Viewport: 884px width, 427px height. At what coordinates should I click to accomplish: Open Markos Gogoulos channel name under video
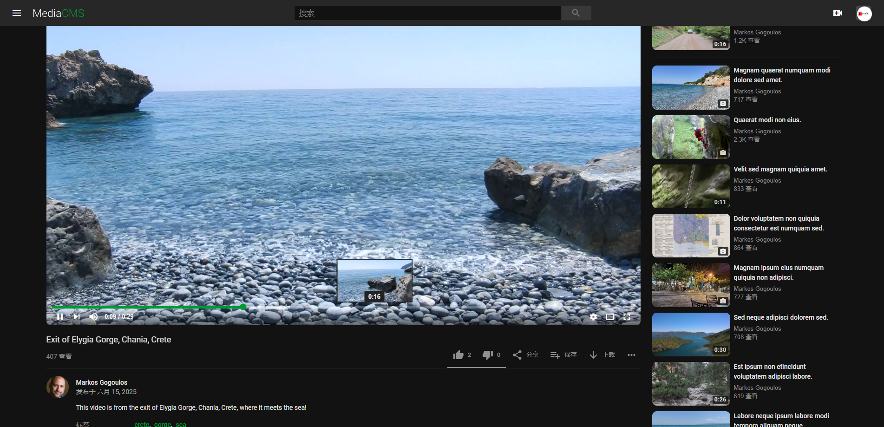[x=101, y=382]
